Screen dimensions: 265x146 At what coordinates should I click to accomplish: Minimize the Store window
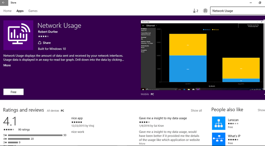tap(251, 3)
